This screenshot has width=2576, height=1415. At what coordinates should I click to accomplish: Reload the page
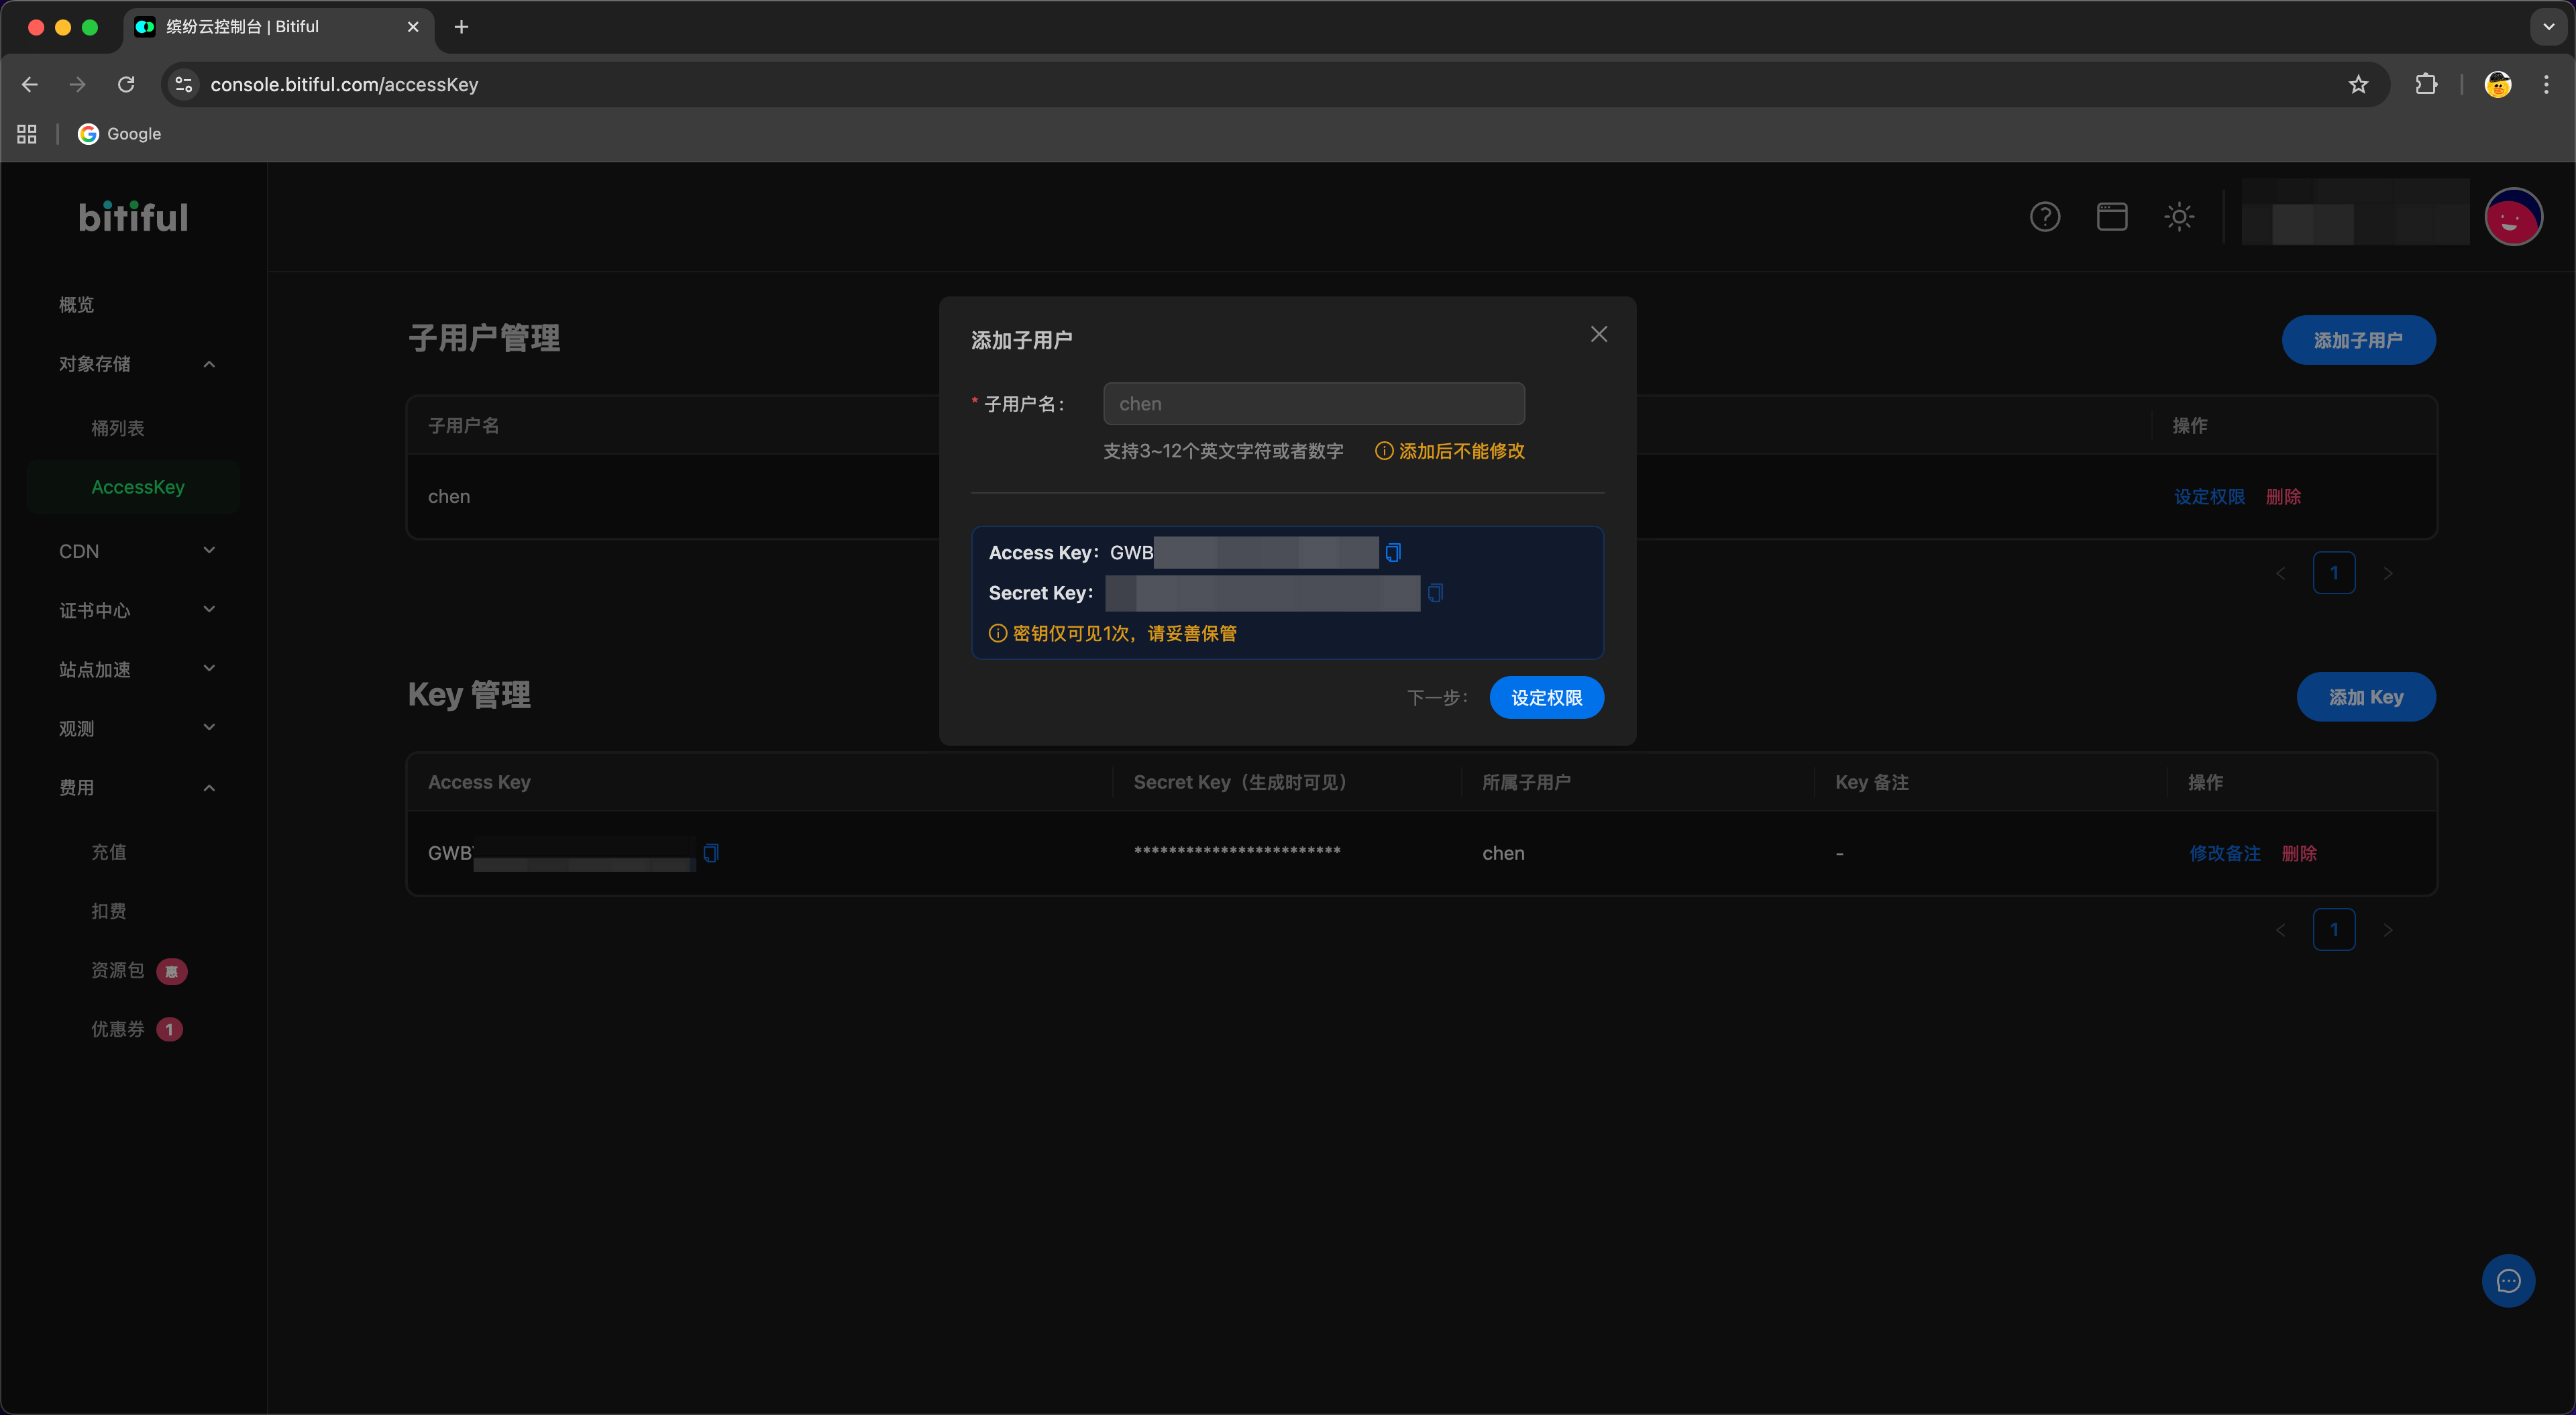(x=126, y=84)
